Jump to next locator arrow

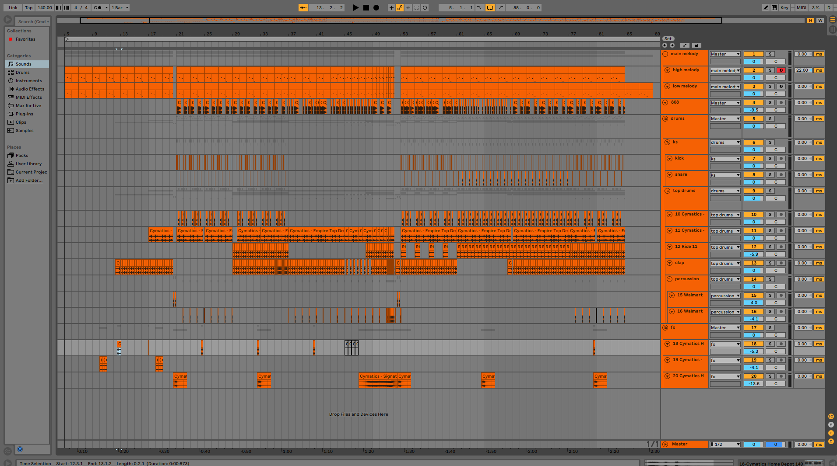(x=672, y=45)
